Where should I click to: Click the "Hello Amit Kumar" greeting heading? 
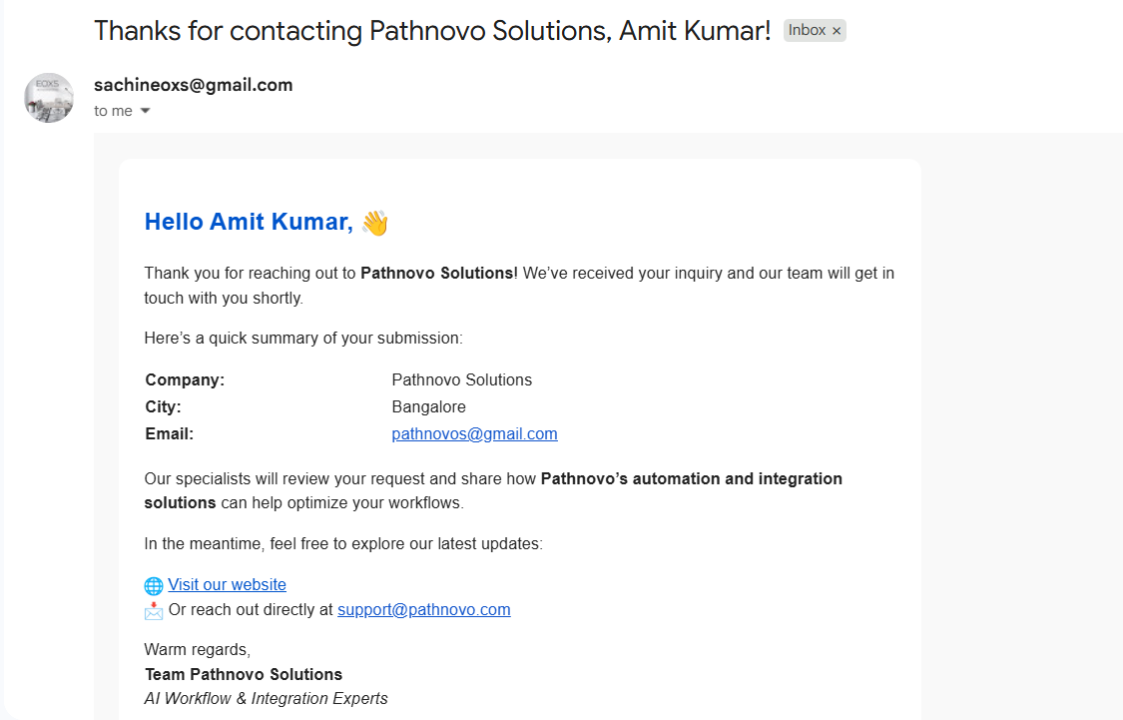[x=249, y=222]
